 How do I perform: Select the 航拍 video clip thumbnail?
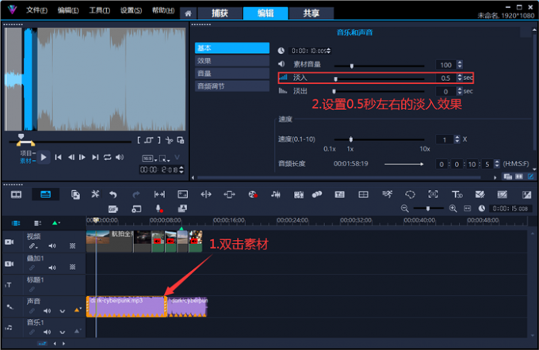tap(109, 242)
